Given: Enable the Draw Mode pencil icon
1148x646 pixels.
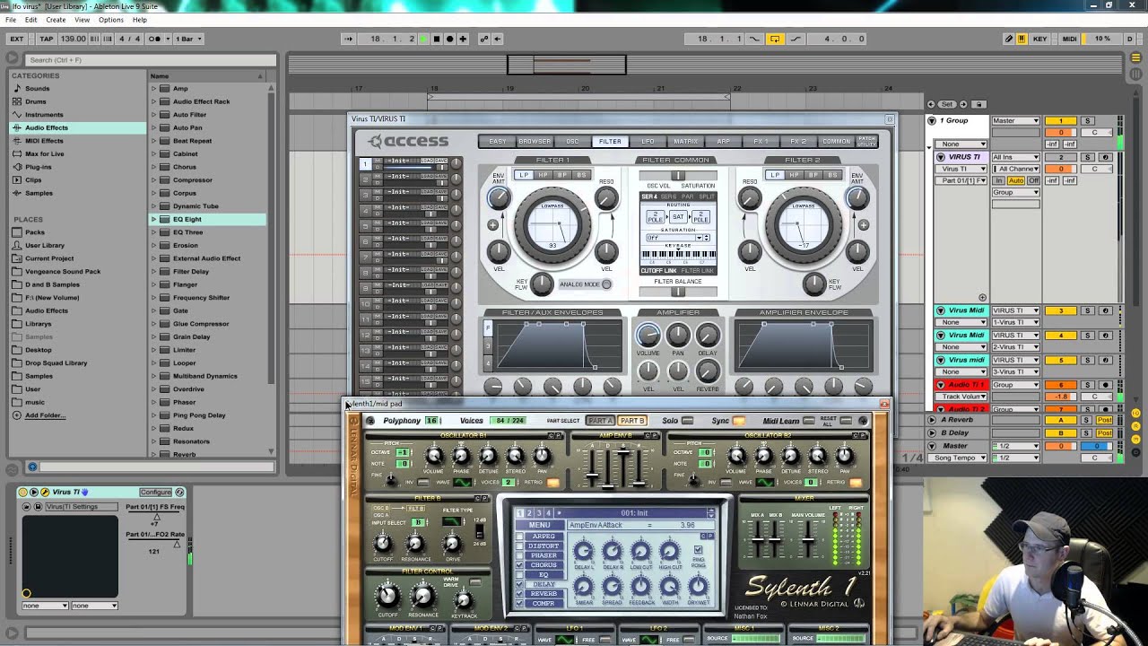Looking at the screenshot, I should tap(1009, 39).
